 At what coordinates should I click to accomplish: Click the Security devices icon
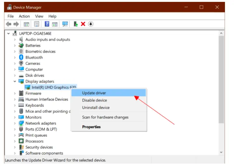coord(21,147)
